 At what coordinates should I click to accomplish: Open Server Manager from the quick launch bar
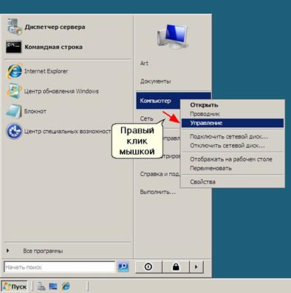tap(41, 286)
